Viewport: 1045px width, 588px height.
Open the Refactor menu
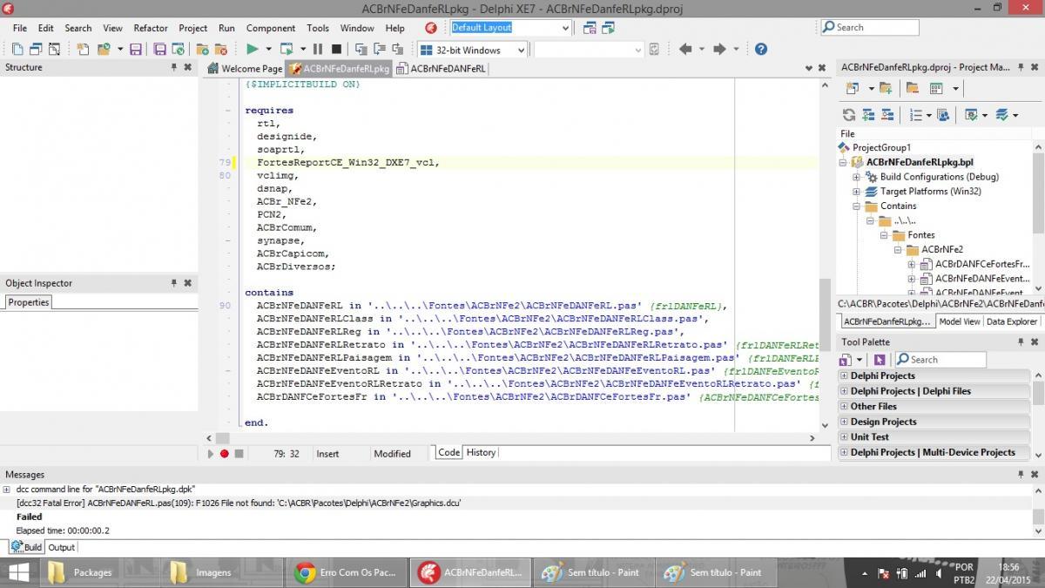tap(150, 28)
